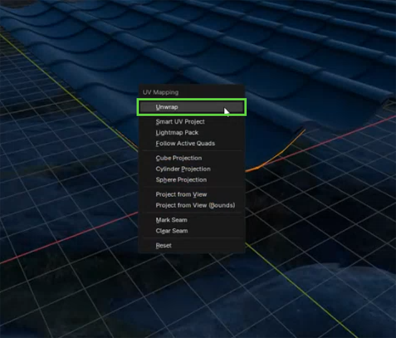Select Smart UV Project option
Viewport: 396px width, 338px height.
click(191, 122)
